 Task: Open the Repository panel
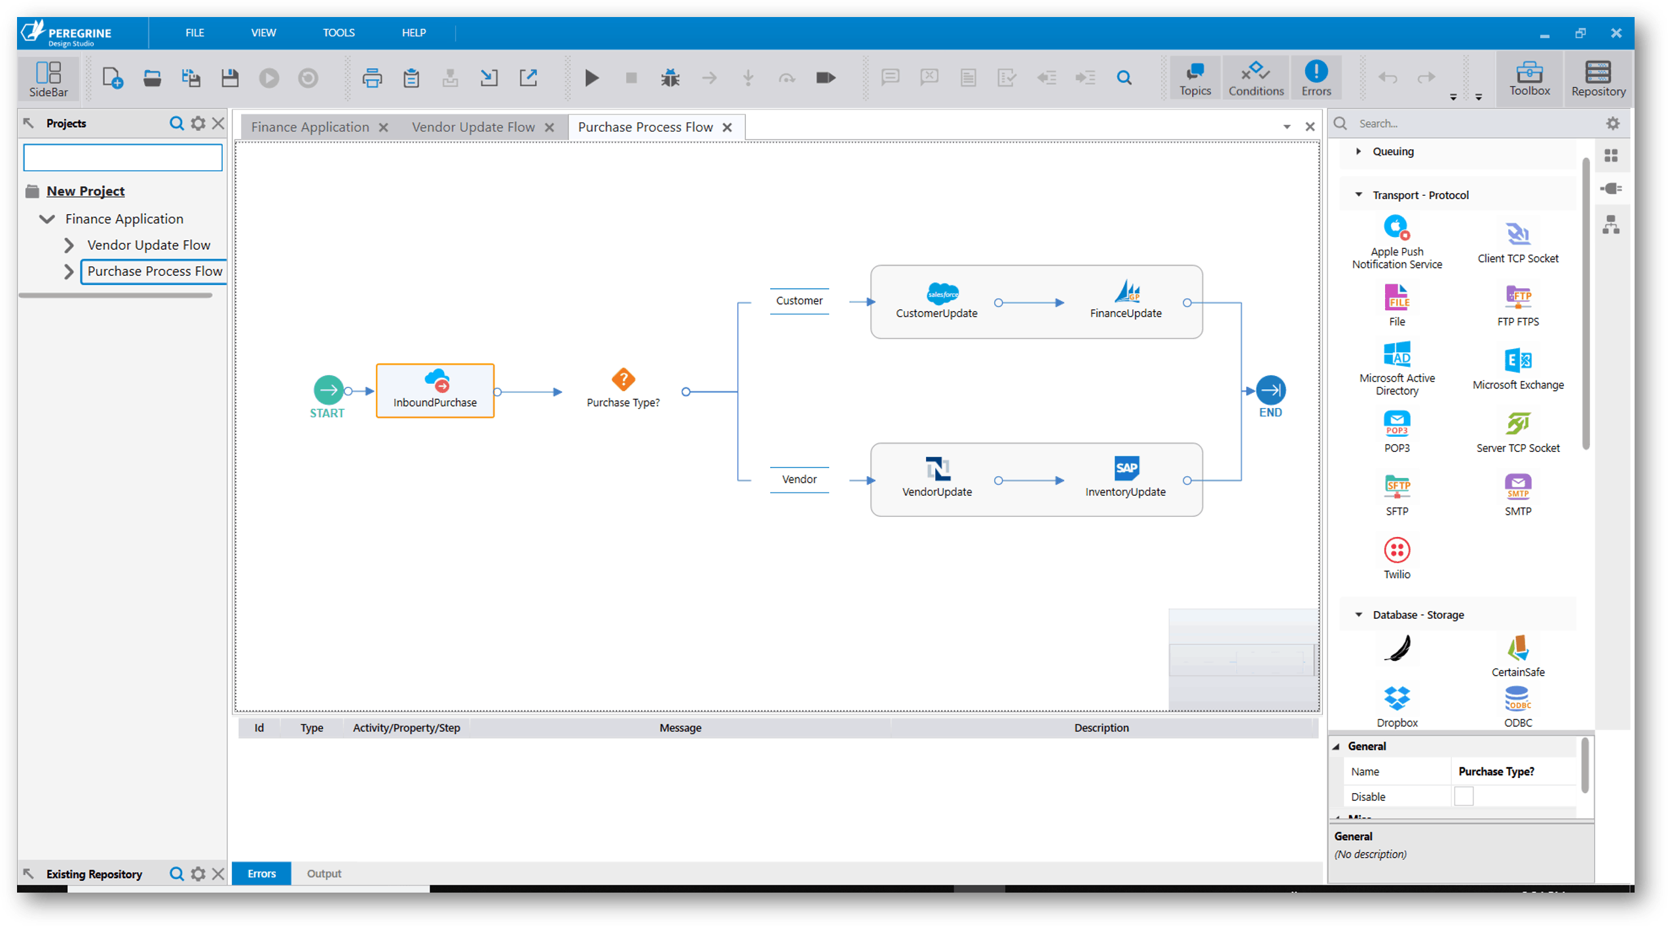click(x=1598, y=77)
